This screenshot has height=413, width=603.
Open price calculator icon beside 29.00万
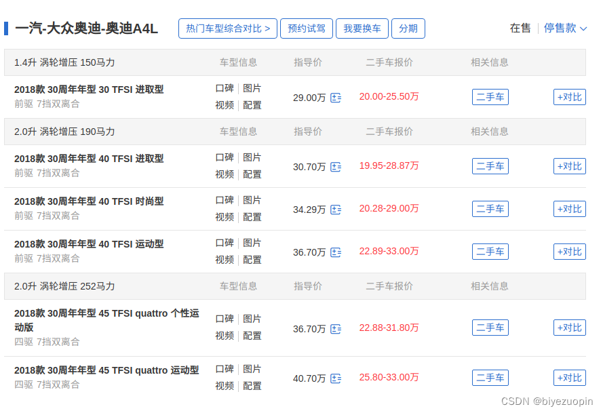(x=336, y=98)
